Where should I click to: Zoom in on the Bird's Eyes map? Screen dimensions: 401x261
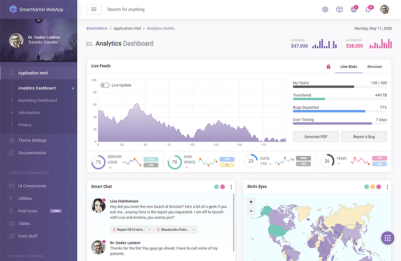251,202
